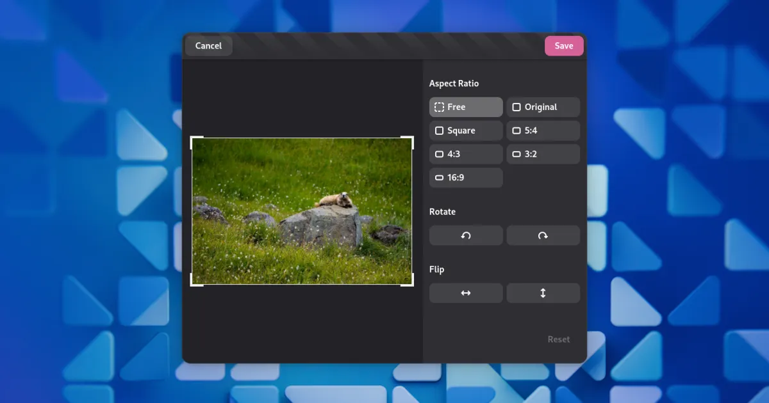Screen dimensions: 769x403
Task: Click the large gray rock in the photo
Action: [x=320, y=225]
